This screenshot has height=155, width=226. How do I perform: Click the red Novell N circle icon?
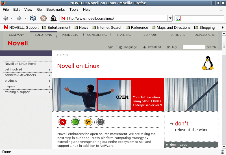pyautogui.click(x=63, y=122)
